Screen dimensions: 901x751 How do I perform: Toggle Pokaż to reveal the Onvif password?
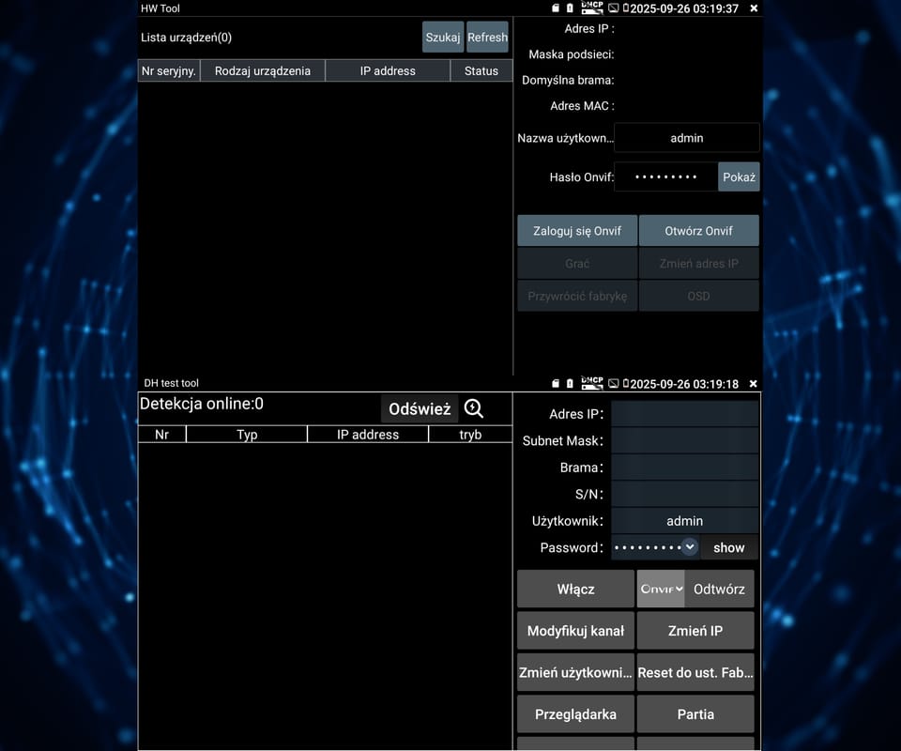[739, 177]
